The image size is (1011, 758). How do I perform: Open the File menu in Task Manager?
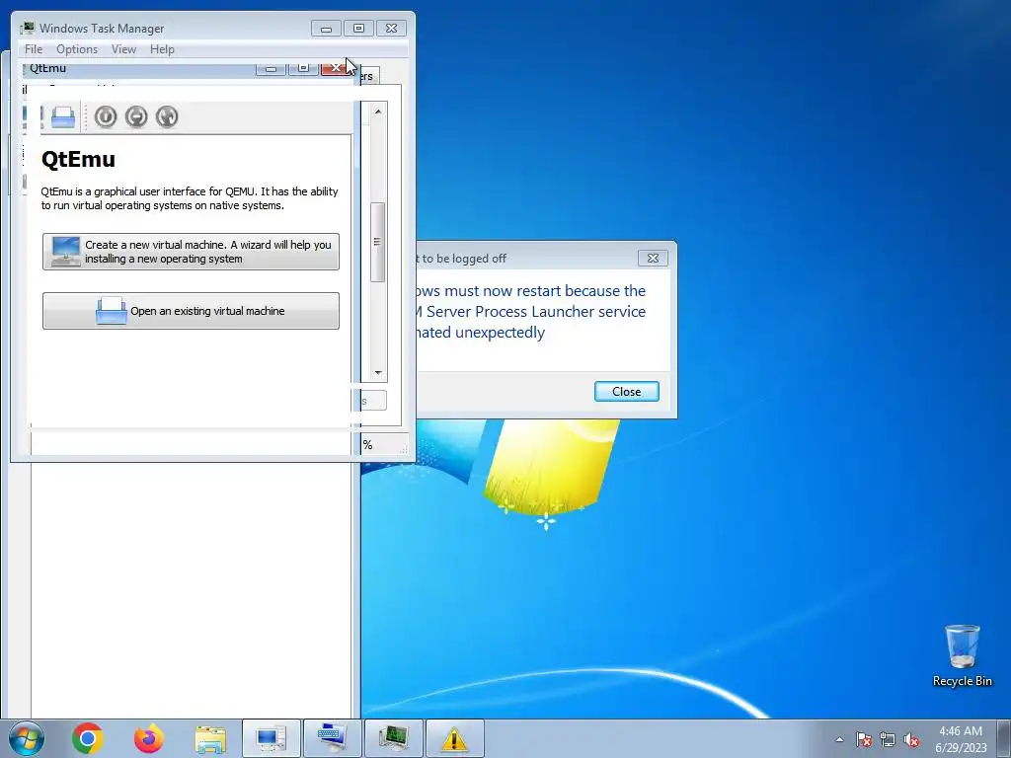pyautogui.click(x=34, y=49)
